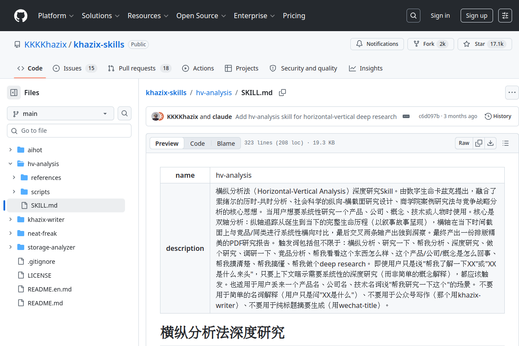Collapse the hv-analysis folder chevron

(x=10, y=164)
